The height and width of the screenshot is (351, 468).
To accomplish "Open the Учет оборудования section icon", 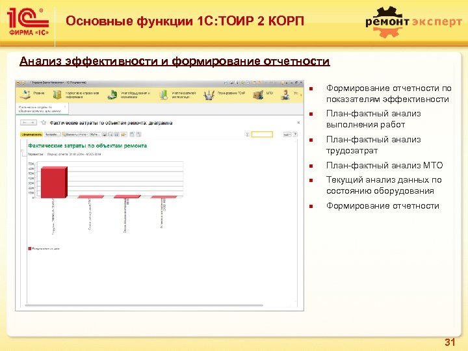I will [112, 95].
